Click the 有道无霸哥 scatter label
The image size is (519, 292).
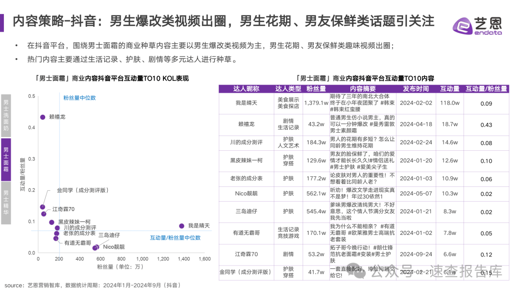(x=77, y=243)
